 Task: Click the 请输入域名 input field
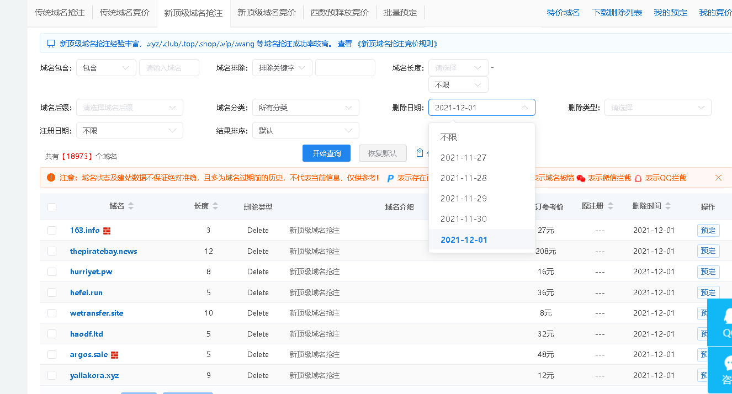coord(169,68)
